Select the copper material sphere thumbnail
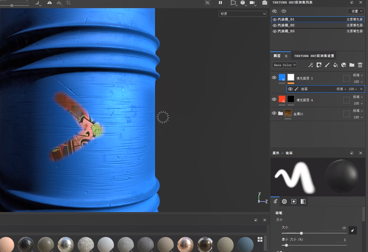 (185, 245)
